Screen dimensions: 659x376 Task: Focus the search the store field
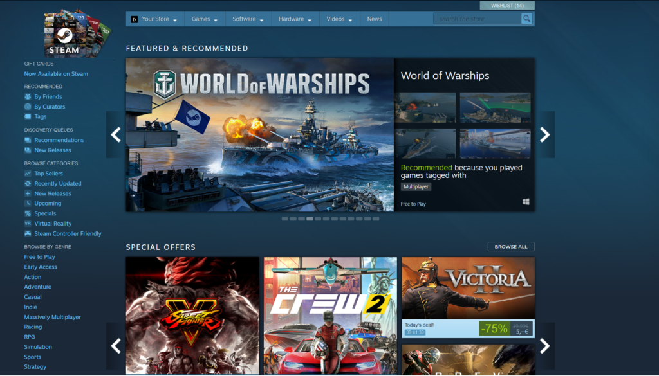478,19
